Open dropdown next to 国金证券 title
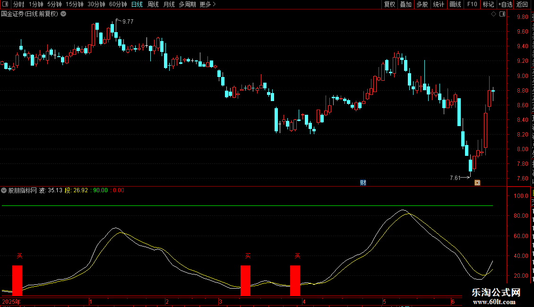Image resolution: width=534 pixels, height=307 pixels. click(x=63, y=14)
